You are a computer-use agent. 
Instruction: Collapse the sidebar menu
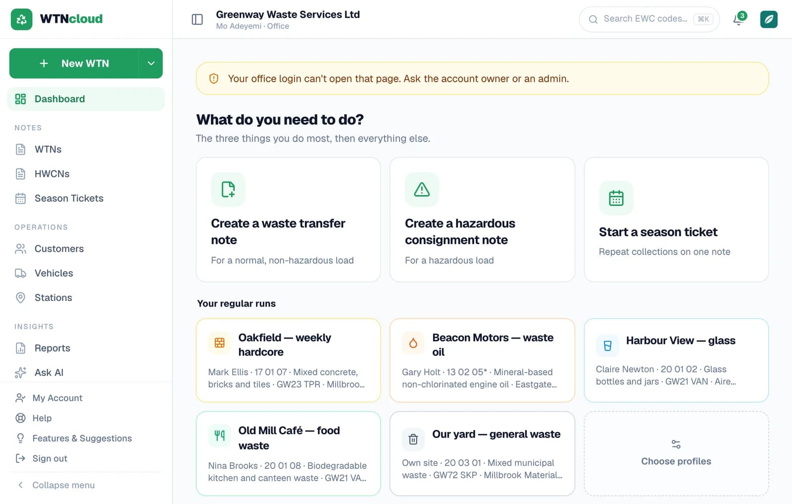(86, 485)
